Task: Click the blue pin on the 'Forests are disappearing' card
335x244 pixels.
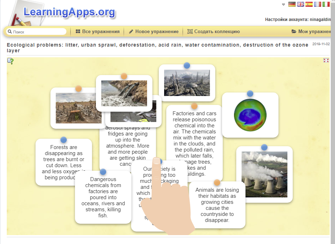Action: point(64,140)
